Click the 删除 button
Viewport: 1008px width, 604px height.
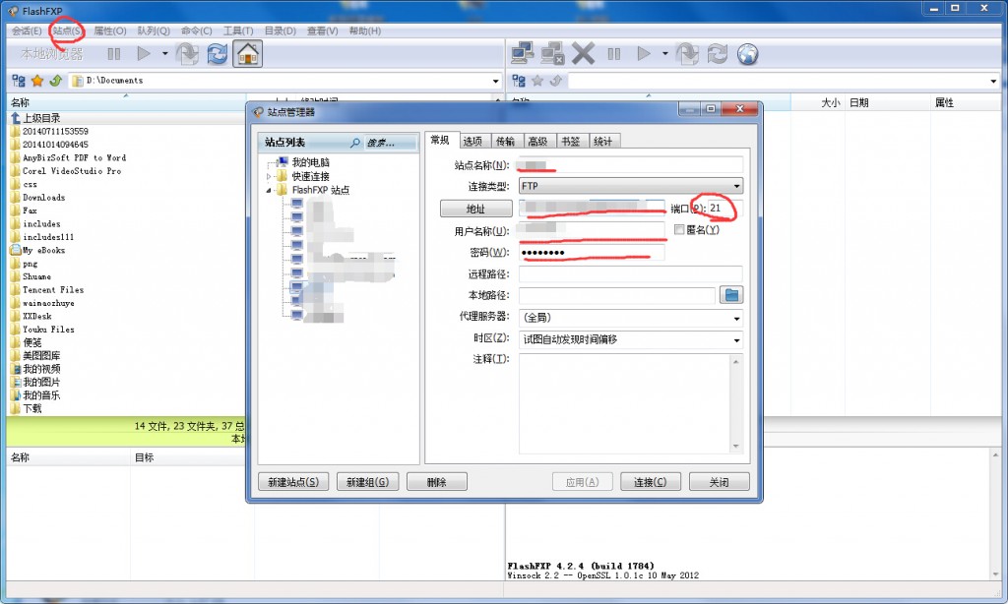[437, 482]
